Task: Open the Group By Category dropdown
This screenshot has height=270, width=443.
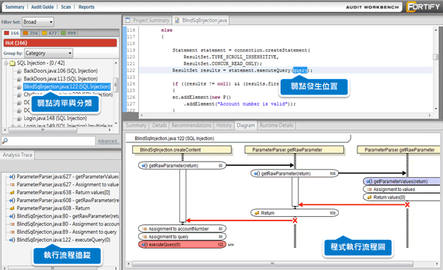Action: 49,53
